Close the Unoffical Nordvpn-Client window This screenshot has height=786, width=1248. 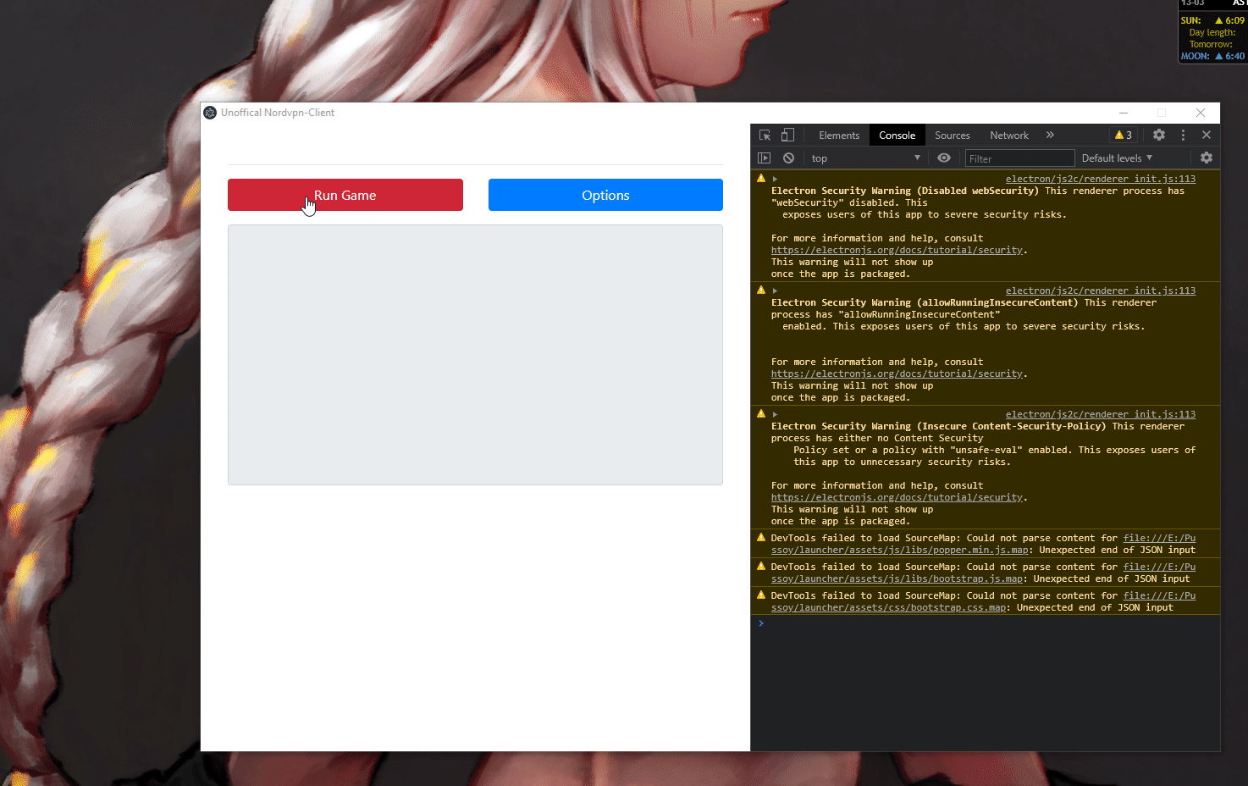1201,113
